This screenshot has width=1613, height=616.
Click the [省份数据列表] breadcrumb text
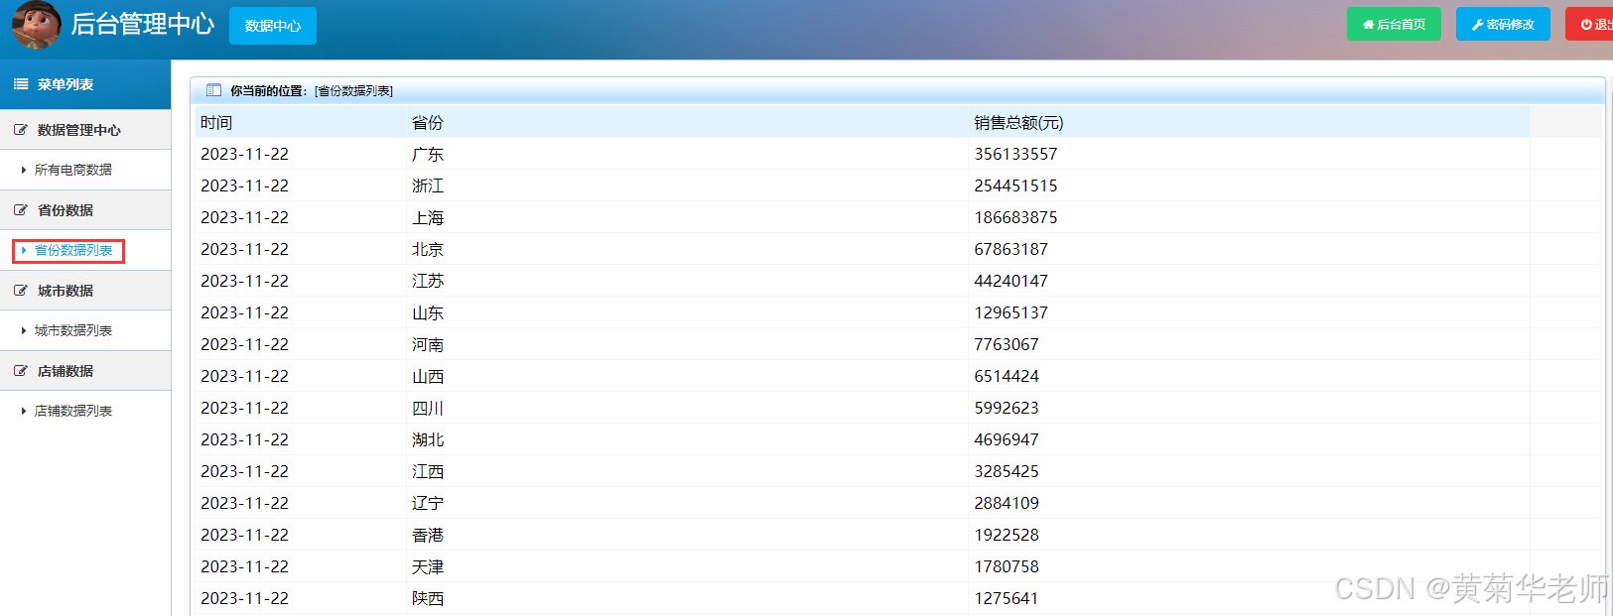(353, 91)
